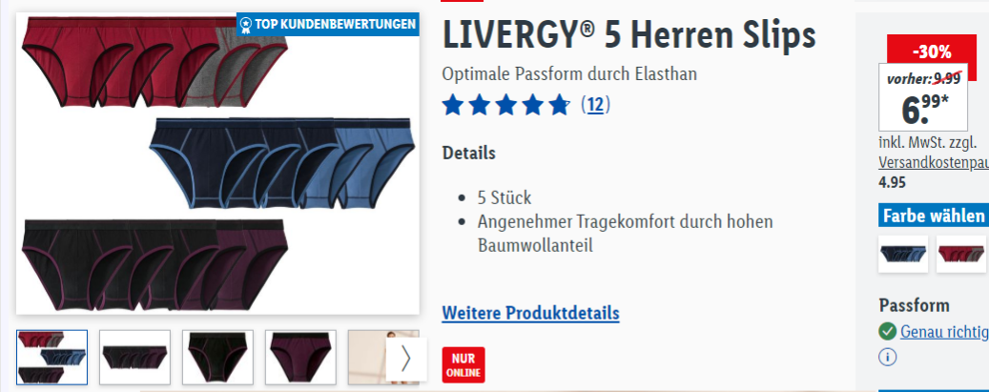The image size is (989, 392).
Task: Select the partially hidden model photo thumbnail
Action: pyautogui.click(x=367, y=358)
